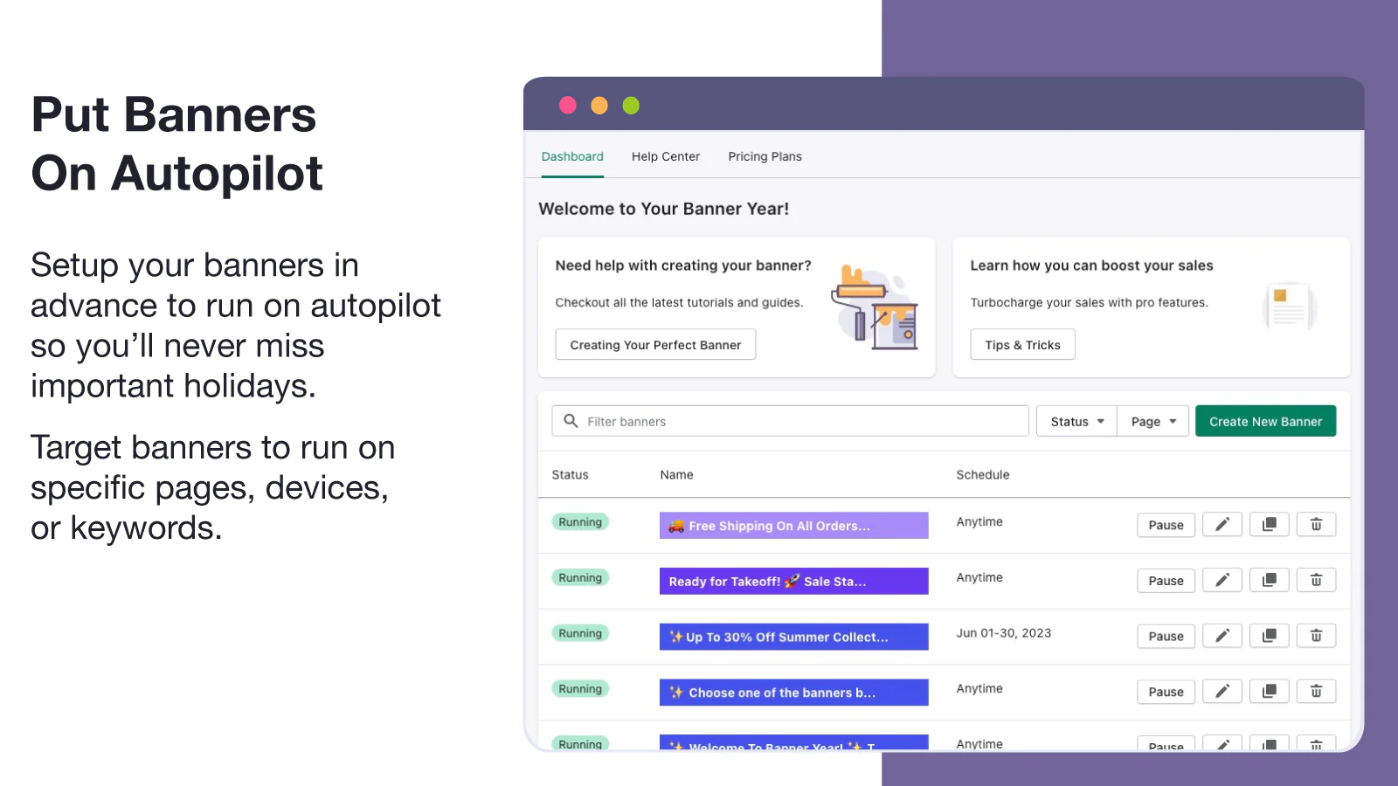
Task: Duplicate the Ready for Takeoff banner
Action: (1269, 581)
